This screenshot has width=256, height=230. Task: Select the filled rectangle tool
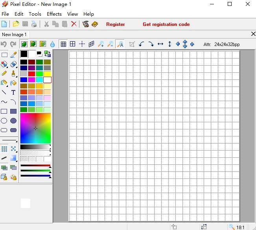pos(13,111)
